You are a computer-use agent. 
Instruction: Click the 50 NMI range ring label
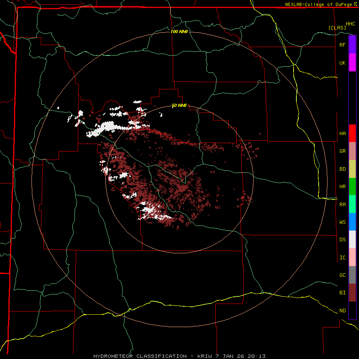(x=179, y=106)
